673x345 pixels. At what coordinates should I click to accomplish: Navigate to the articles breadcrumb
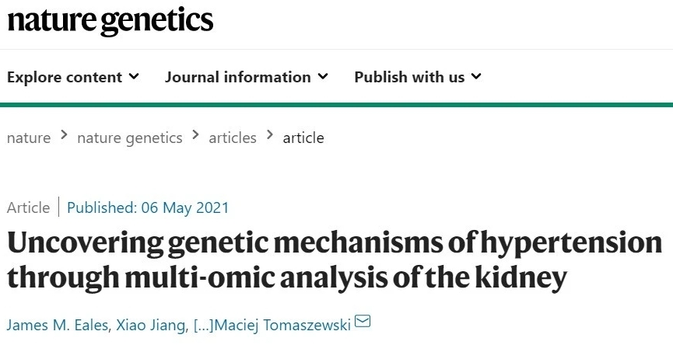[x=233, y=138]
